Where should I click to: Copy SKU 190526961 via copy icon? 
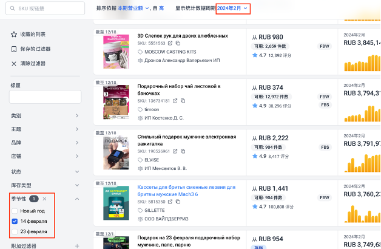182,151
